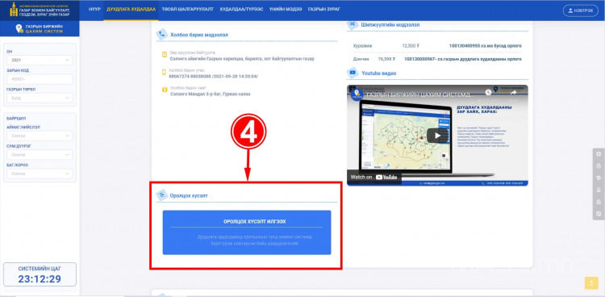Click the Шилжүүлгийн мэдээлэл transfer icon
Image resolution: width=605 pixels, height=297 pixels.
click(x=353, y=24)
